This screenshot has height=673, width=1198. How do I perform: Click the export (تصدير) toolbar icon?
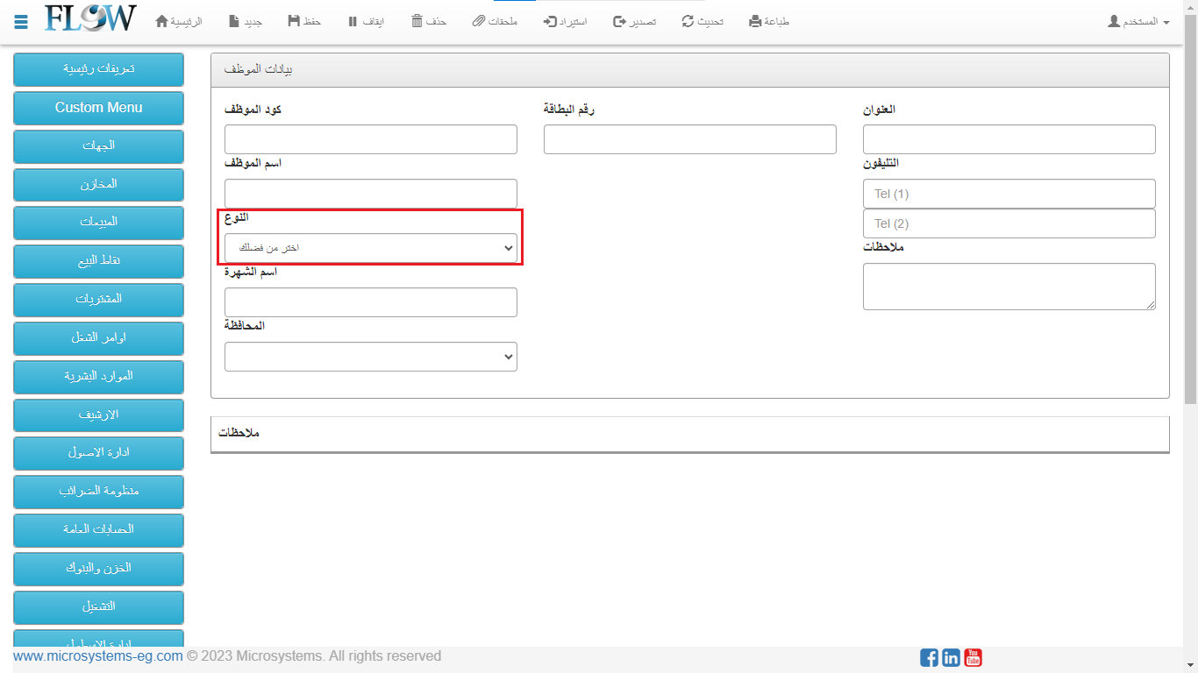pyautogui.click(x=619, y=21)
